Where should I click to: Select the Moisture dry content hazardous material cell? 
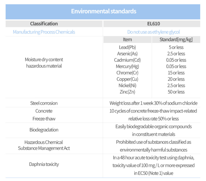click(x=44, y=63)
